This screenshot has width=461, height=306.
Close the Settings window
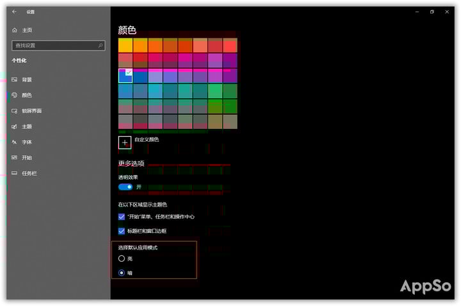[447, 12]
